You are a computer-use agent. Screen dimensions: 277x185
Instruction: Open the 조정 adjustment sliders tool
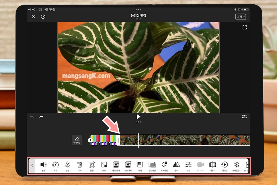click(x=188, y=166)
